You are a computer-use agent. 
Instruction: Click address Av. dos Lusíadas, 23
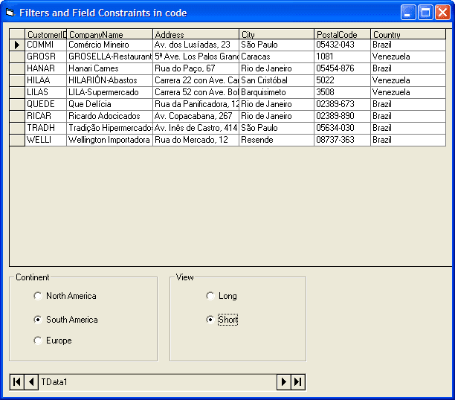pyautogui.click(x=196, y=45)
